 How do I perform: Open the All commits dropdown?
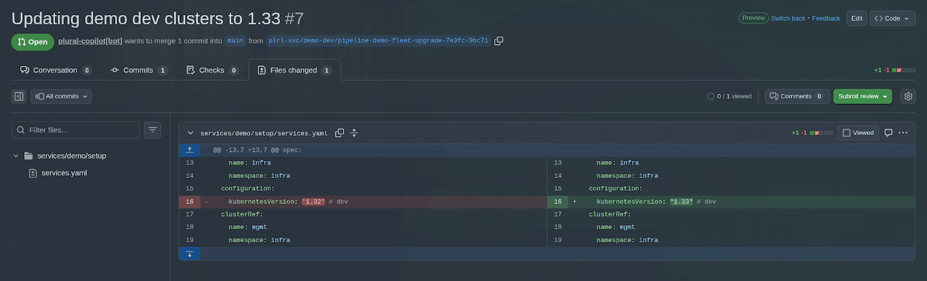pyautogui.click(x=61, y=97)
